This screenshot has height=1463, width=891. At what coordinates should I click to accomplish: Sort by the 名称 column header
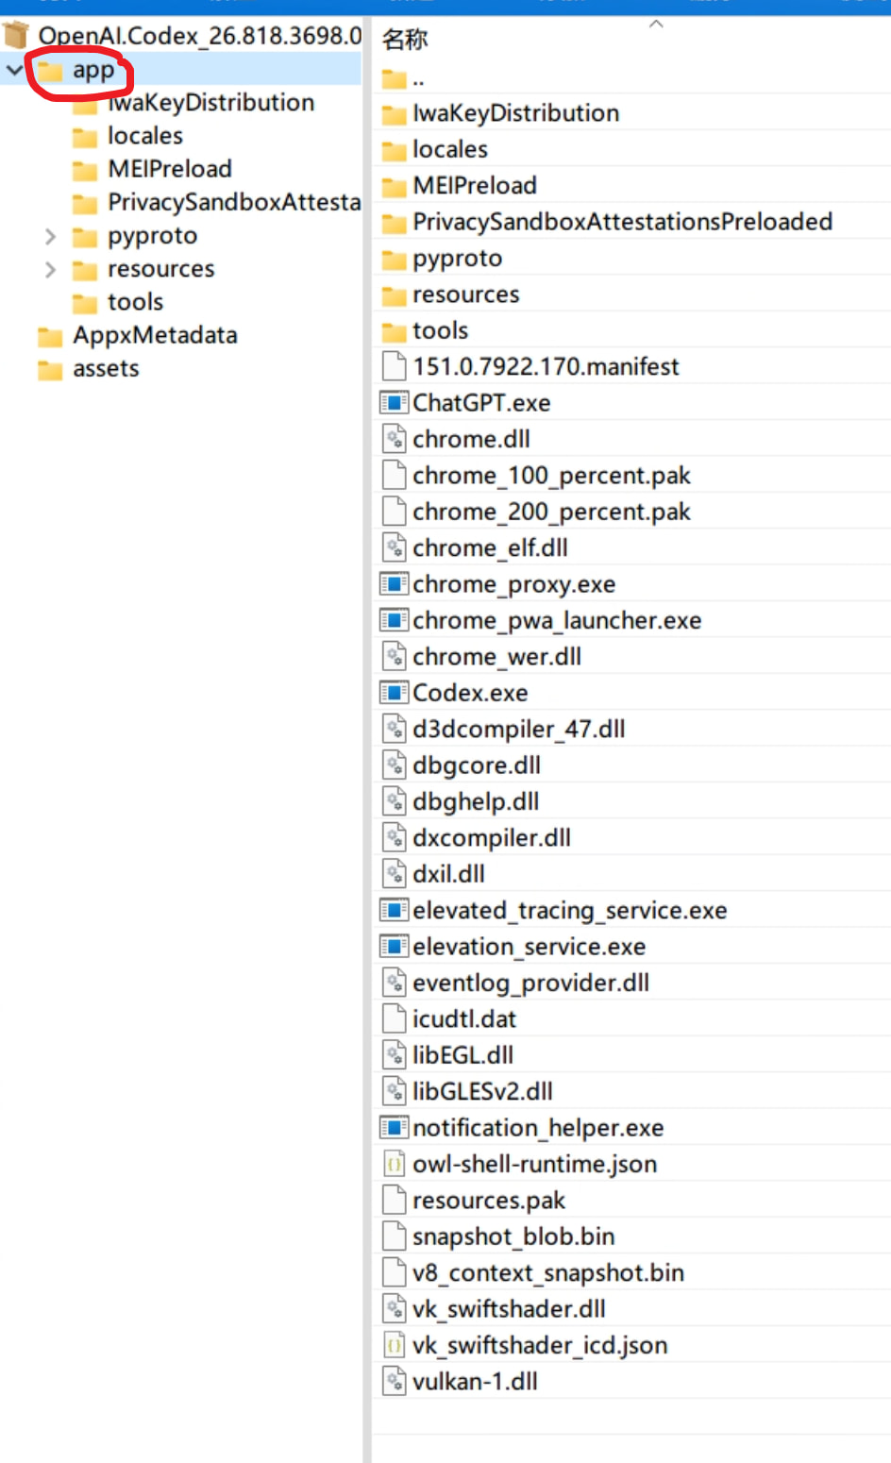click(405, 40)
